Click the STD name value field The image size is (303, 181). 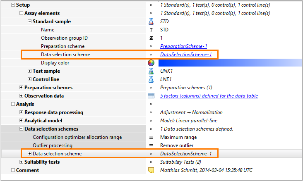[164, 30]
